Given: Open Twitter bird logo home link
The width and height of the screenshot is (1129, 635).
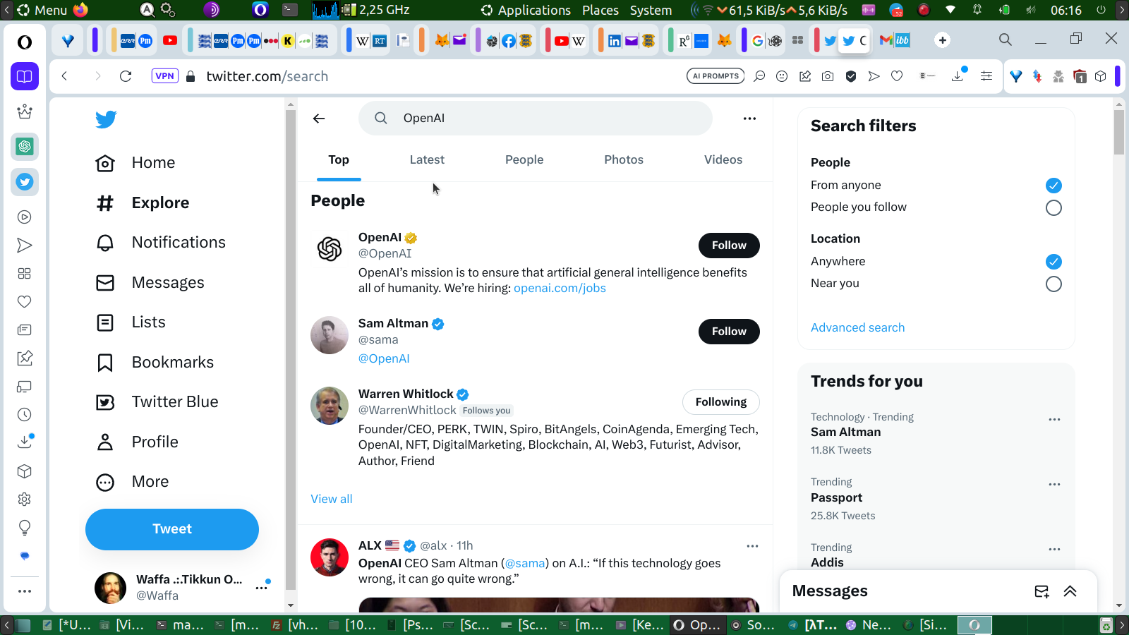Looking at the screenshot, I should [x=106, y=119].
